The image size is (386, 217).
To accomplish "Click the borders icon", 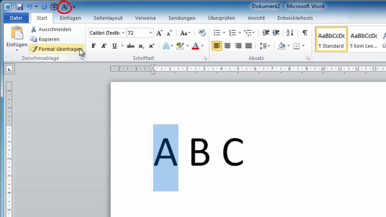I will click(x=297, y=46).
